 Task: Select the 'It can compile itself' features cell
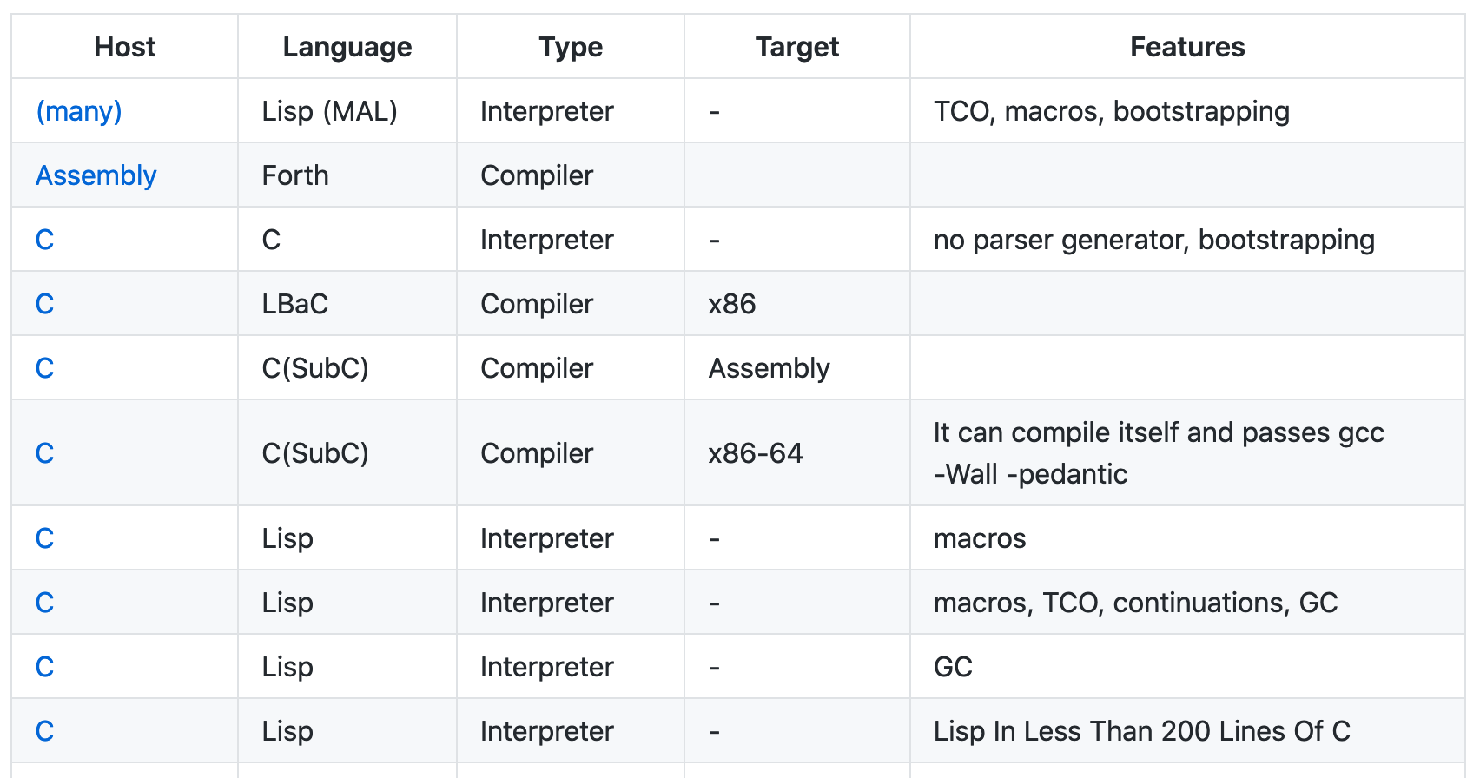coord(1187,453)
